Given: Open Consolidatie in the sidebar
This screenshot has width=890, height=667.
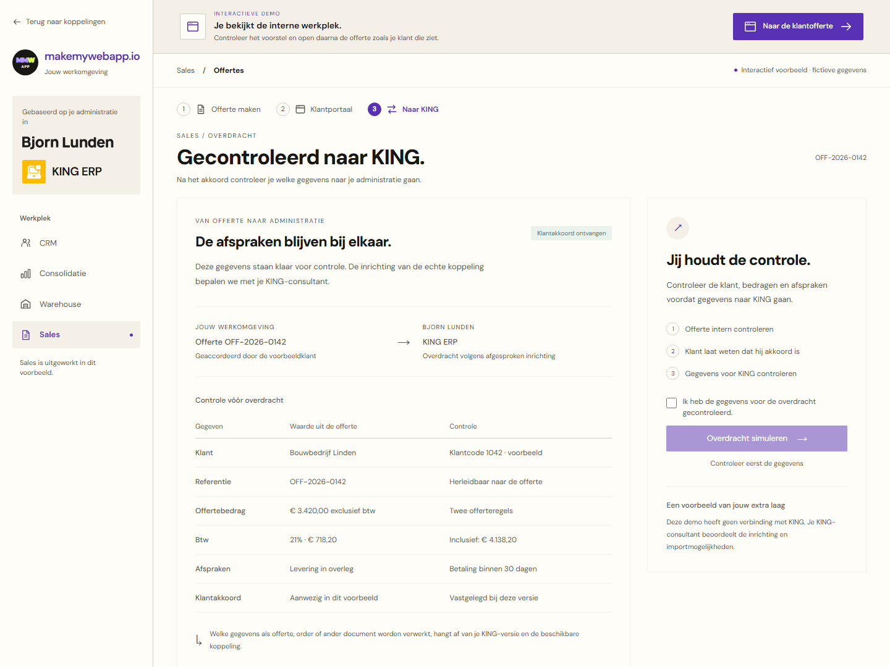Looking at the screenshot, I should click(x=76, y=274).
